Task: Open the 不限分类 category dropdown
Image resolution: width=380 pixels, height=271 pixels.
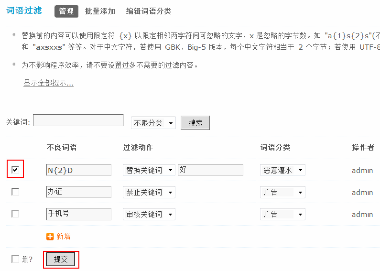Action: [x=153, y=123]
